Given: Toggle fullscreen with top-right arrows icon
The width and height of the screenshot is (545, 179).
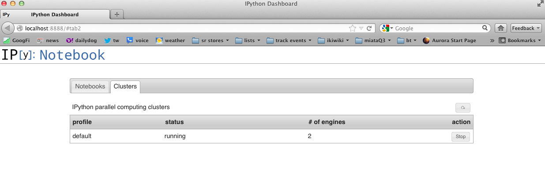Looking at the screenshot, I should click(540, 4).
